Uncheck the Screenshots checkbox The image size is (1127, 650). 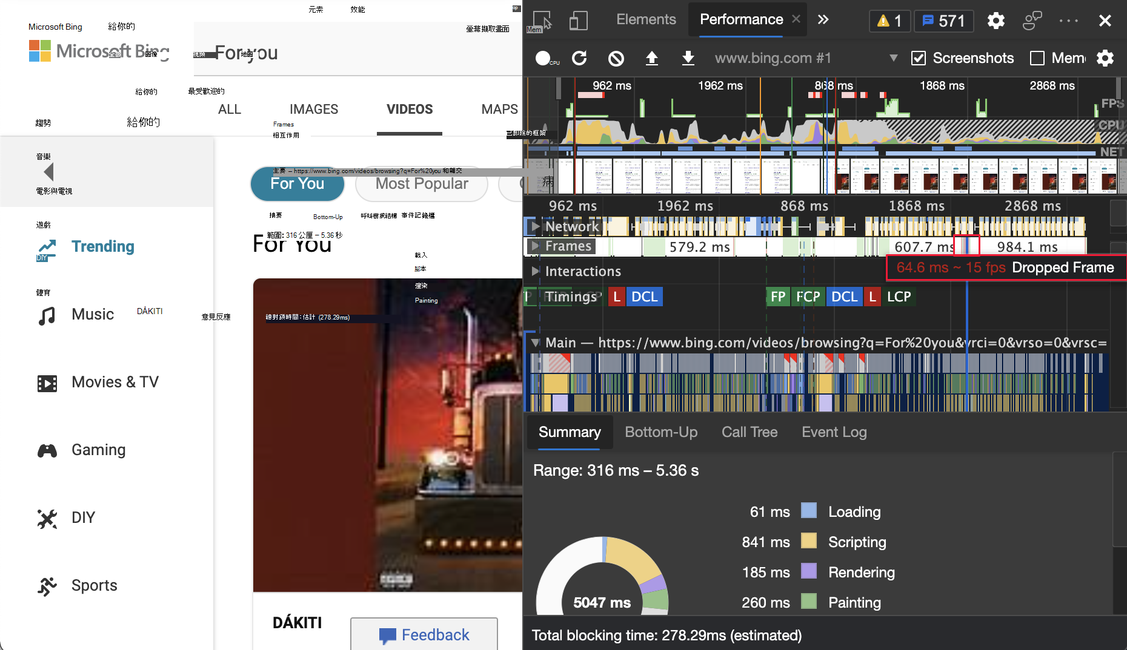click(919, 58)
